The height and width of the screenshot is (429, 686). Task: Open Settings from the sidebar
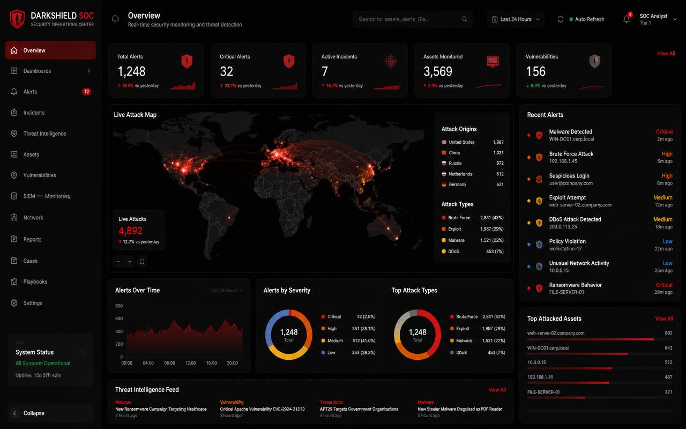51,303
